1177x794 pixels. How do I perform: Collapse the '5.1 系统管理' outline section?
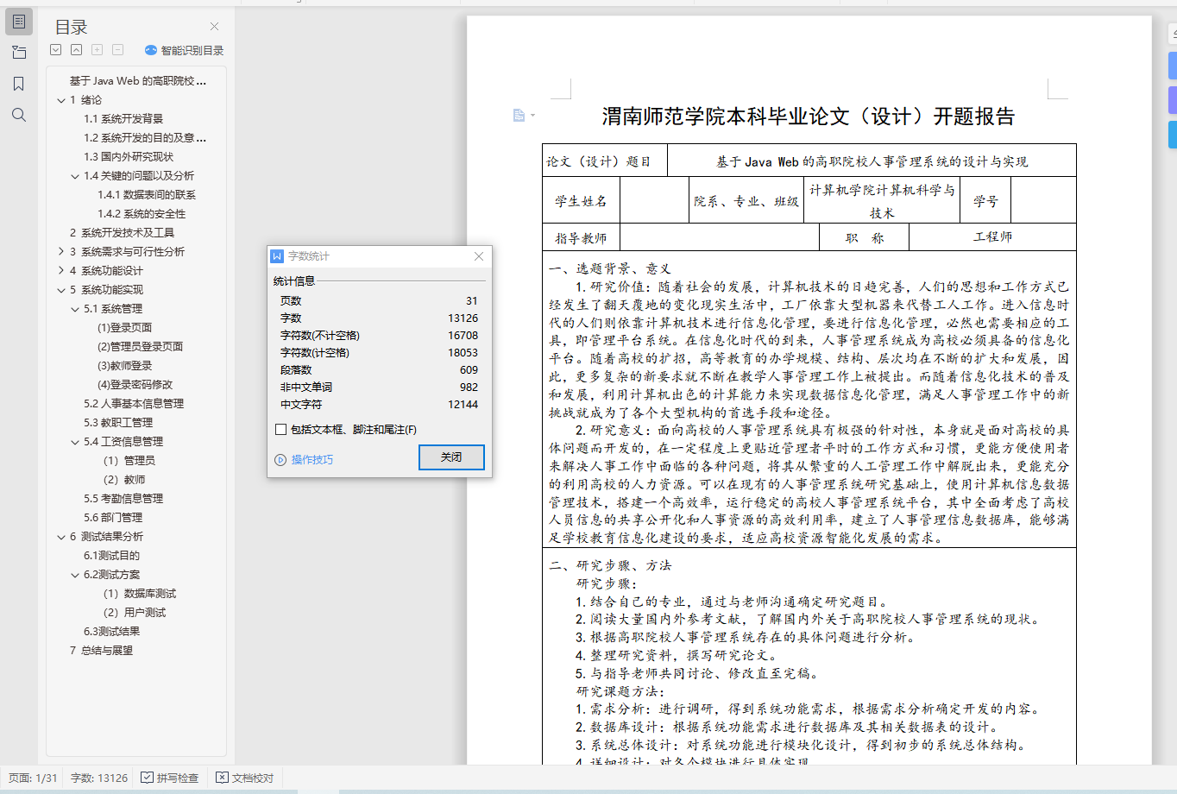pos(75,309)
